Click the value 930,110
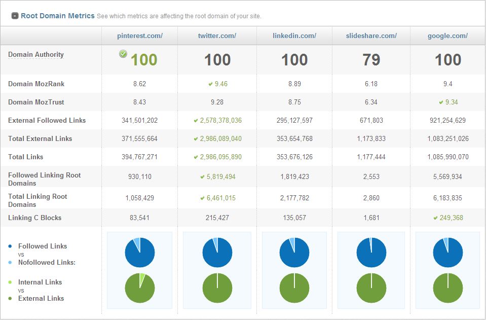The height and width of the screenshot is (320, 486). [x=140, y=177]
